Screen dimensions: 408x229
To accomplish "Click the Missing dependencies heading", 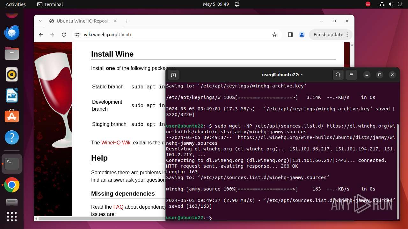I will pos(123,194).
